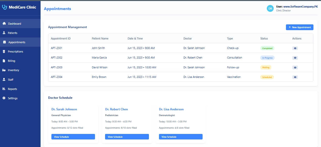Click the eye icon for David Wilson's appointment
The image size is (321, 147).
coord(295,67)
